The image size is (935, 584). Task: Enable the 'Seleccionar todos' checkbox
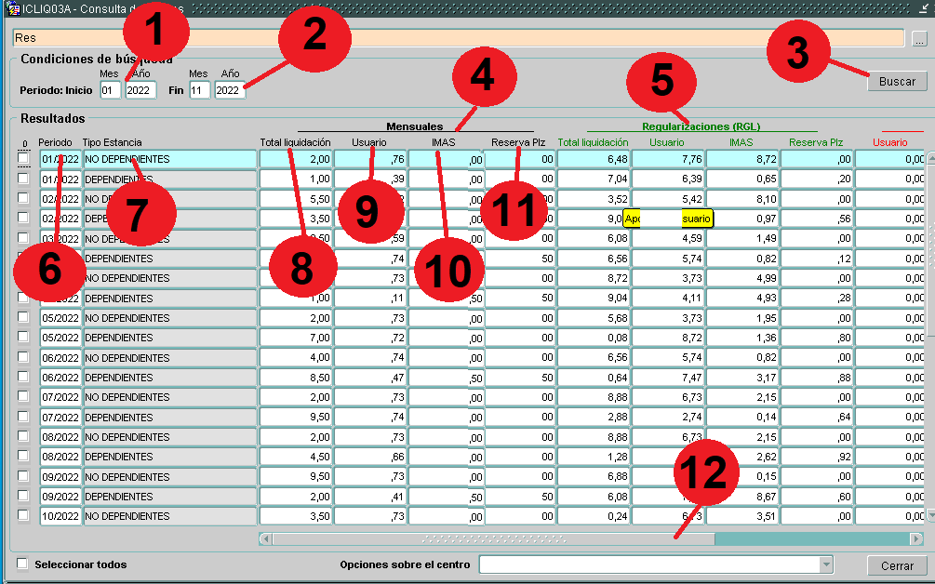click(22, 564)
